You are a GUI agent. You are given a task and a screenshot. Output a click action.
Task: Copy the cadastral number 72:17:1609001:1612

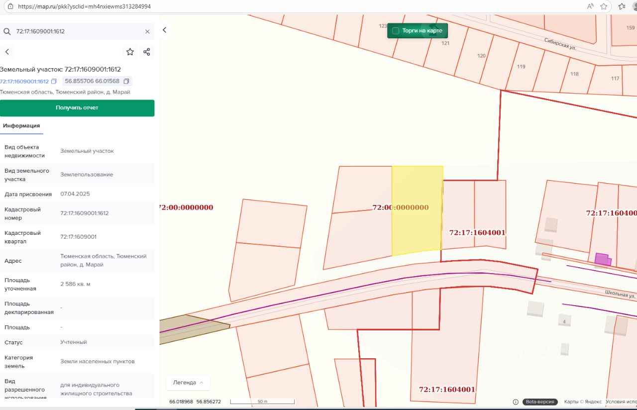(x=54, y=81)
